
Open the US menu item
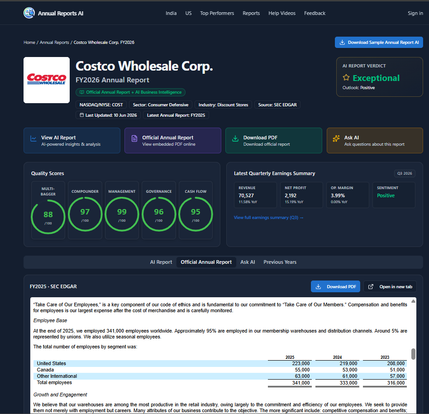click(x=189, y=13)
